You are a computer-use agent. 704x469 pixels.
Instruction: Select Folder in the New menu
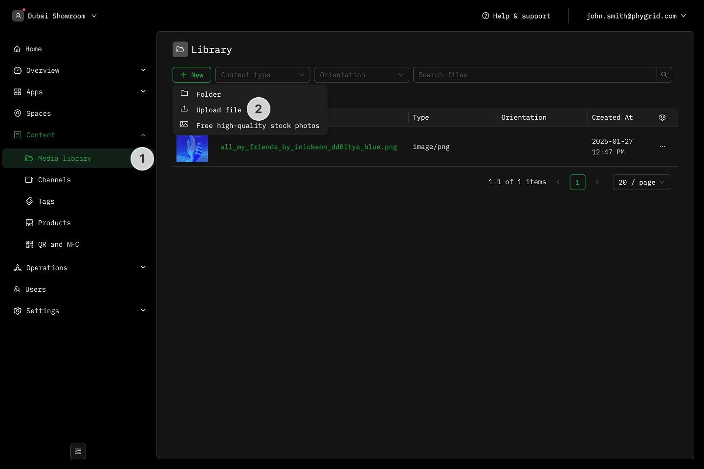click(208, 94)
